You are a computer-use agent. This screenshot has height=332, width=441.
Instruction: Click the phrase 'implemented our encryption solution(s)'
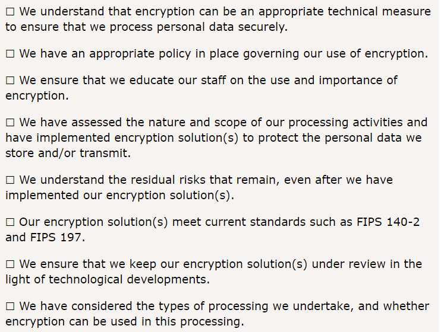pos(118,195)
